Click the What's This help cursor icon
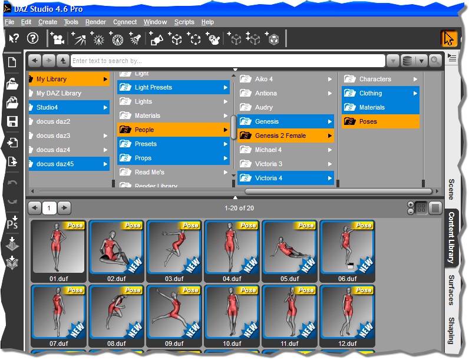This screenshot has width=469, height=360. 14,38
